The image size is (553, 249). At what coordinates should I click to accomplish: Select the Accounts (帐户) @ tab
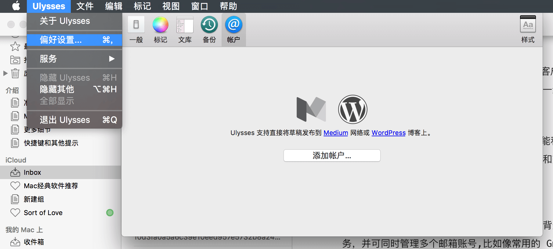(233, 30)
